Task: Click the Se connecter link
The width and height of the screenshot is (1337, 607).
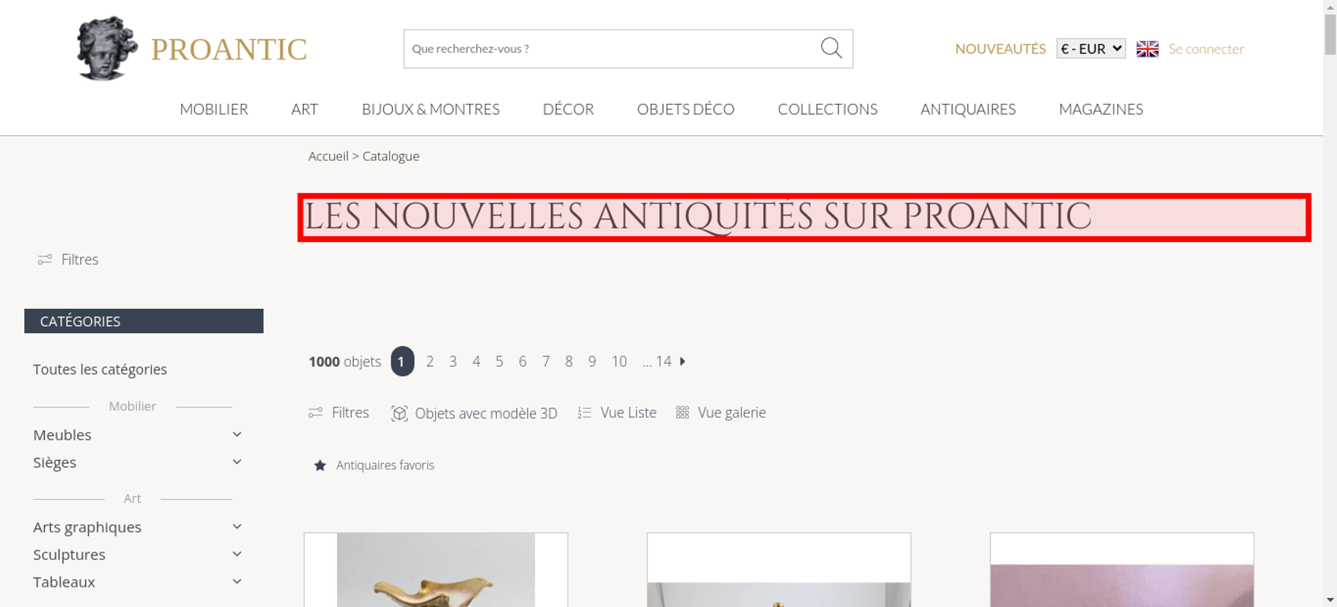Action: pyautogui.click(x=1206, y=49)
